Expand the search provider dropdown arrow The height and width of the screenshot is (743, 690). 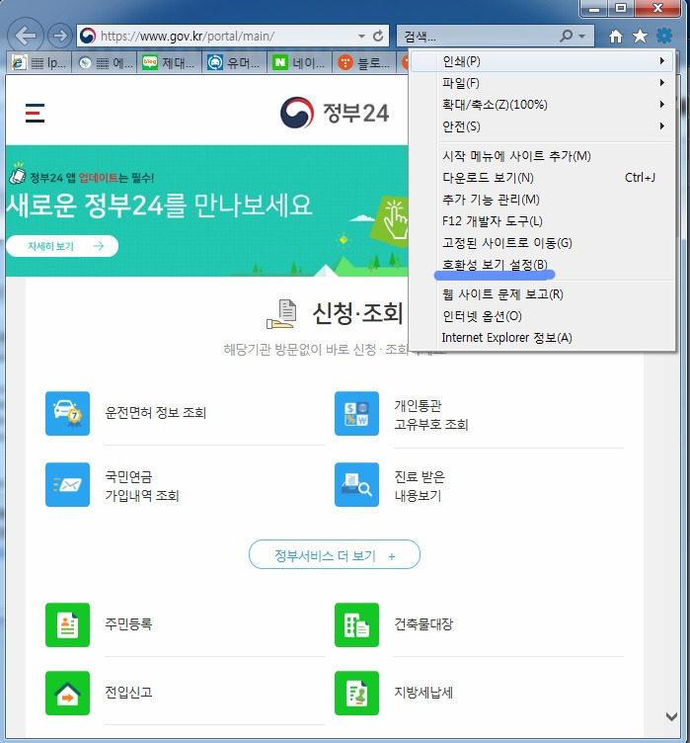[582, 36]
